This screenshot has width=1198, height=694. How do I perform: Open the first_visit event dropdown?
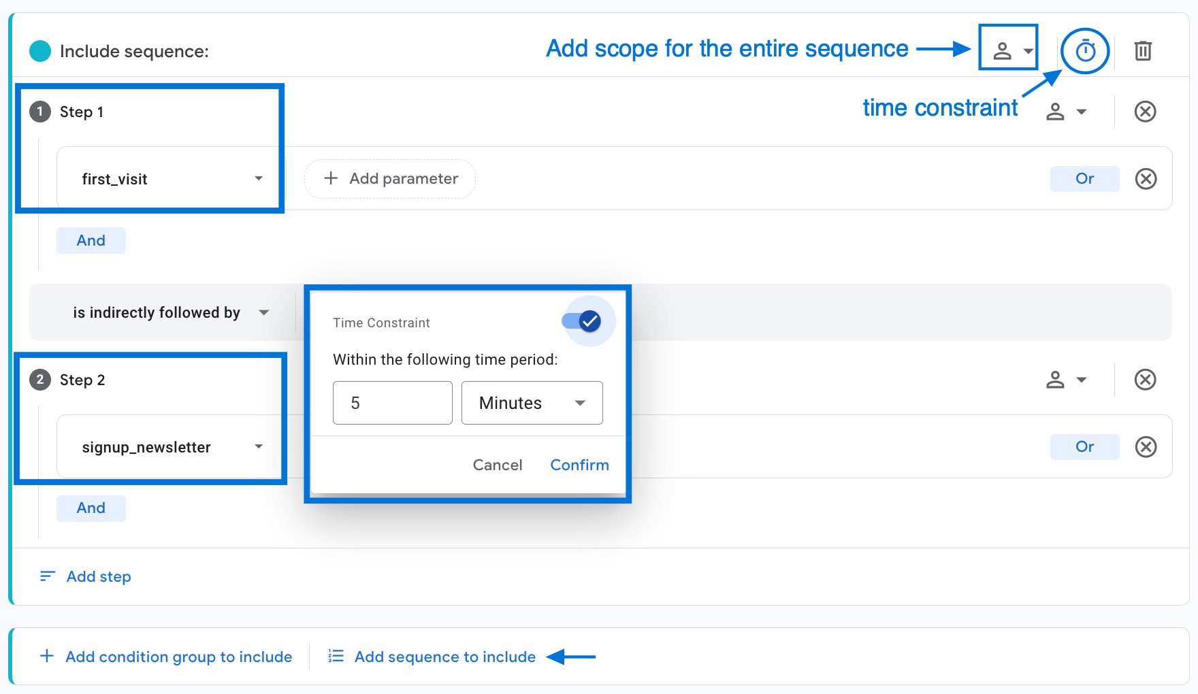(x=172, y=179)
